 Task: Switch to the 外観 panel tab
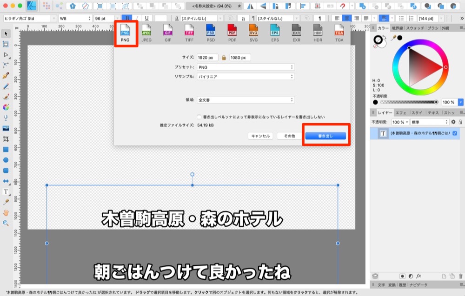point(445,28)
